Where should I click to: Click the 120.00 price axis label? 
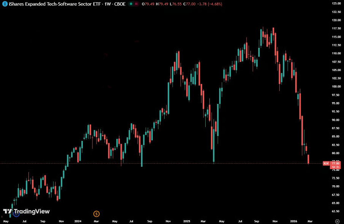tap(336, 20)
